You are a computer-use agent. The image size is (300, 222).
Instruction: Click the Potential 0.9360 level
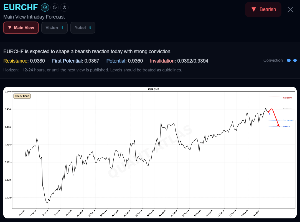pyautogui.click(x=124, y=61)
